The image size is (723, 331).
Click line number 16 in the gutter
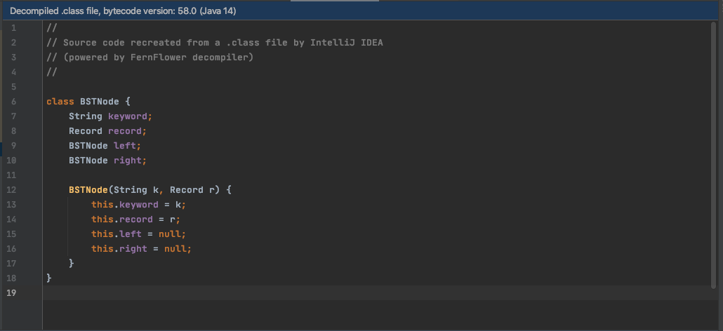pos(11,248)
